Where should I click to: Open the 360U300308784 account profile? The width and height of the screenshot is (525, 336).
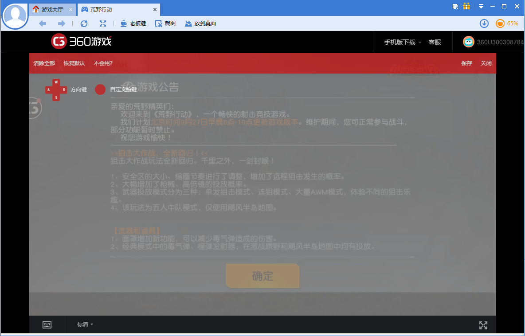coord(493,42)
